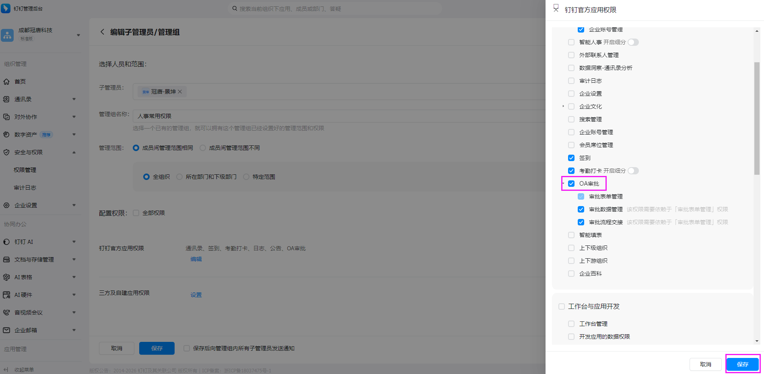Viewport: 764px width, 374px height.
Task: Click 取消 in the permissions panel
Action: (706, 364)
